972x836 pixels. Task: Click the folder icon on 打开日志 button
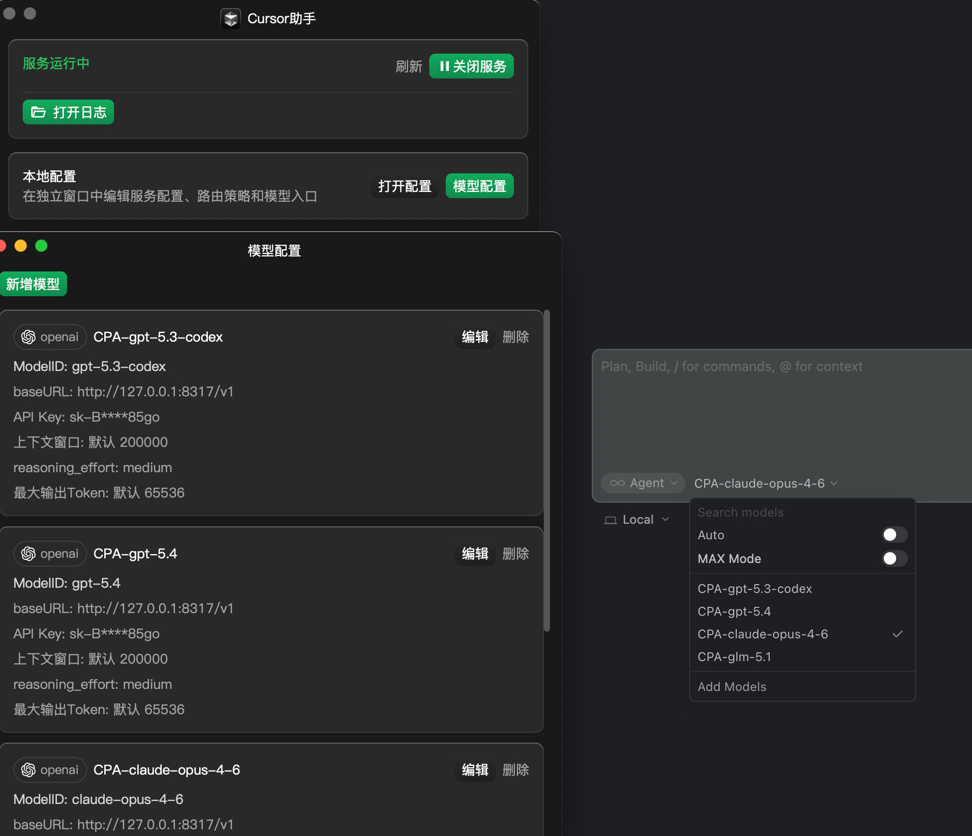38,112
